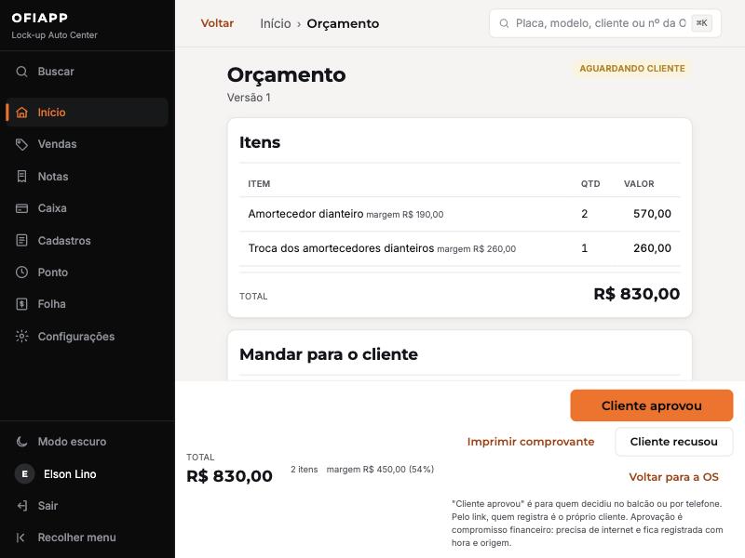Click the ITEM column header
This screenshot has width=745, height=558.
click(x=259, y=184)
